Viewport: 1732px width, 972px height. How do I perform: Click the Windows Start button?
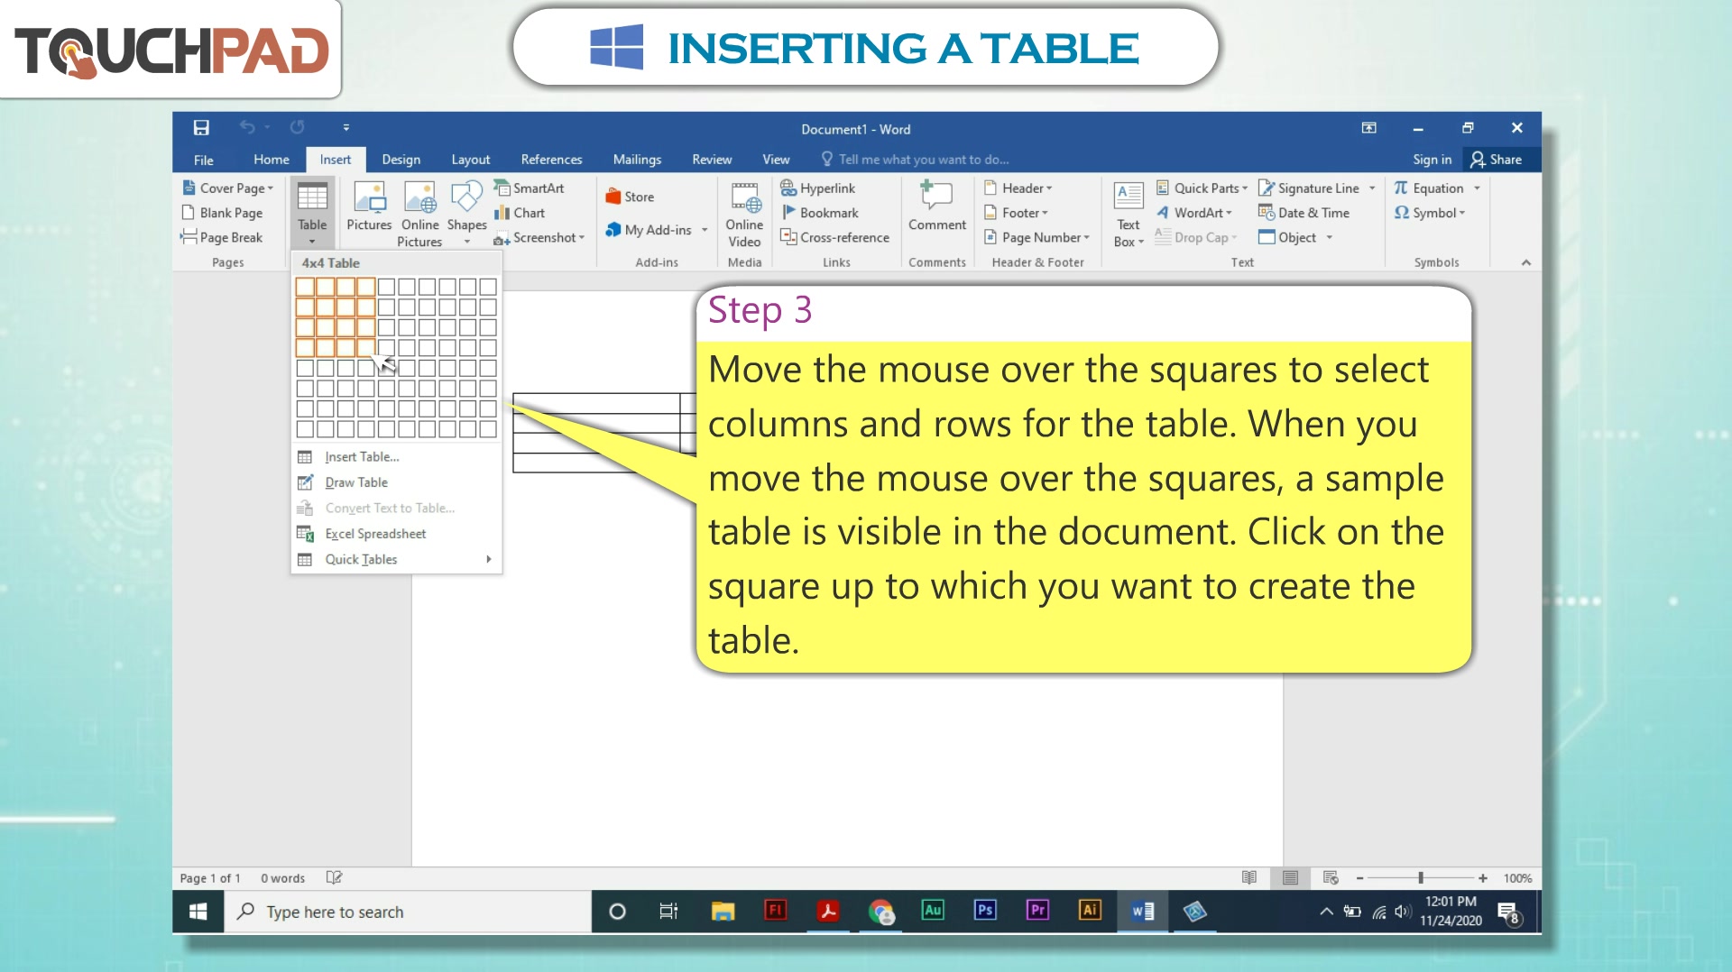[x=198, y=912]
